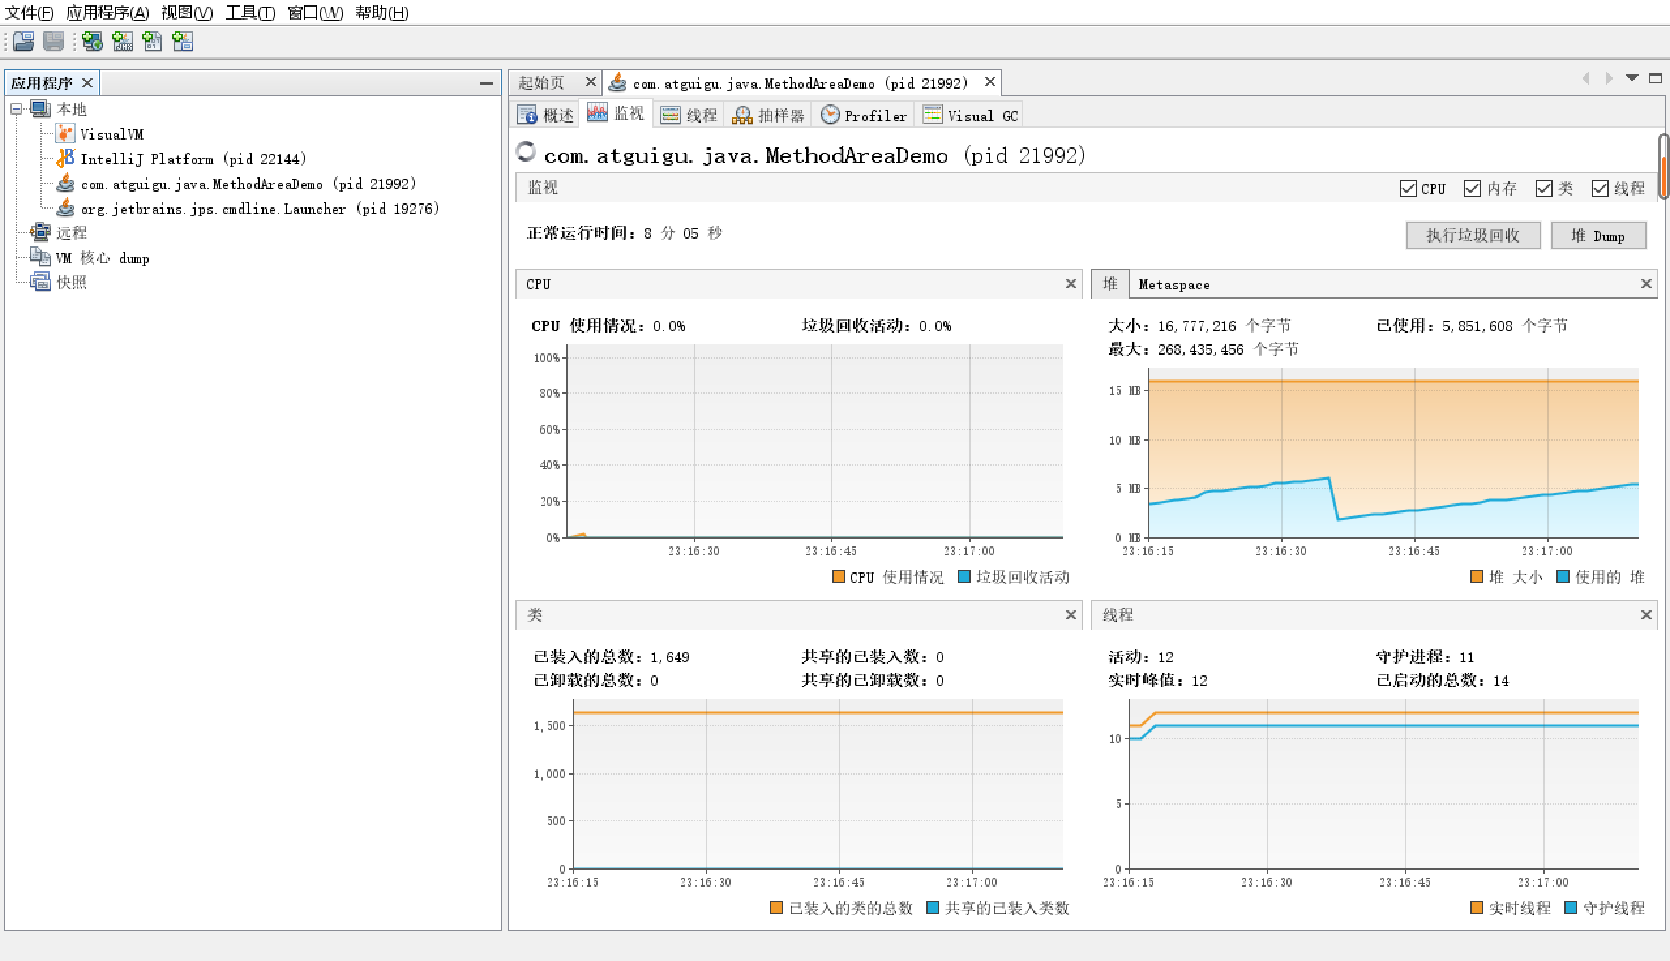
Task: Click the grayed save snapshot toolbar icon
Action: tap(53, 42)
